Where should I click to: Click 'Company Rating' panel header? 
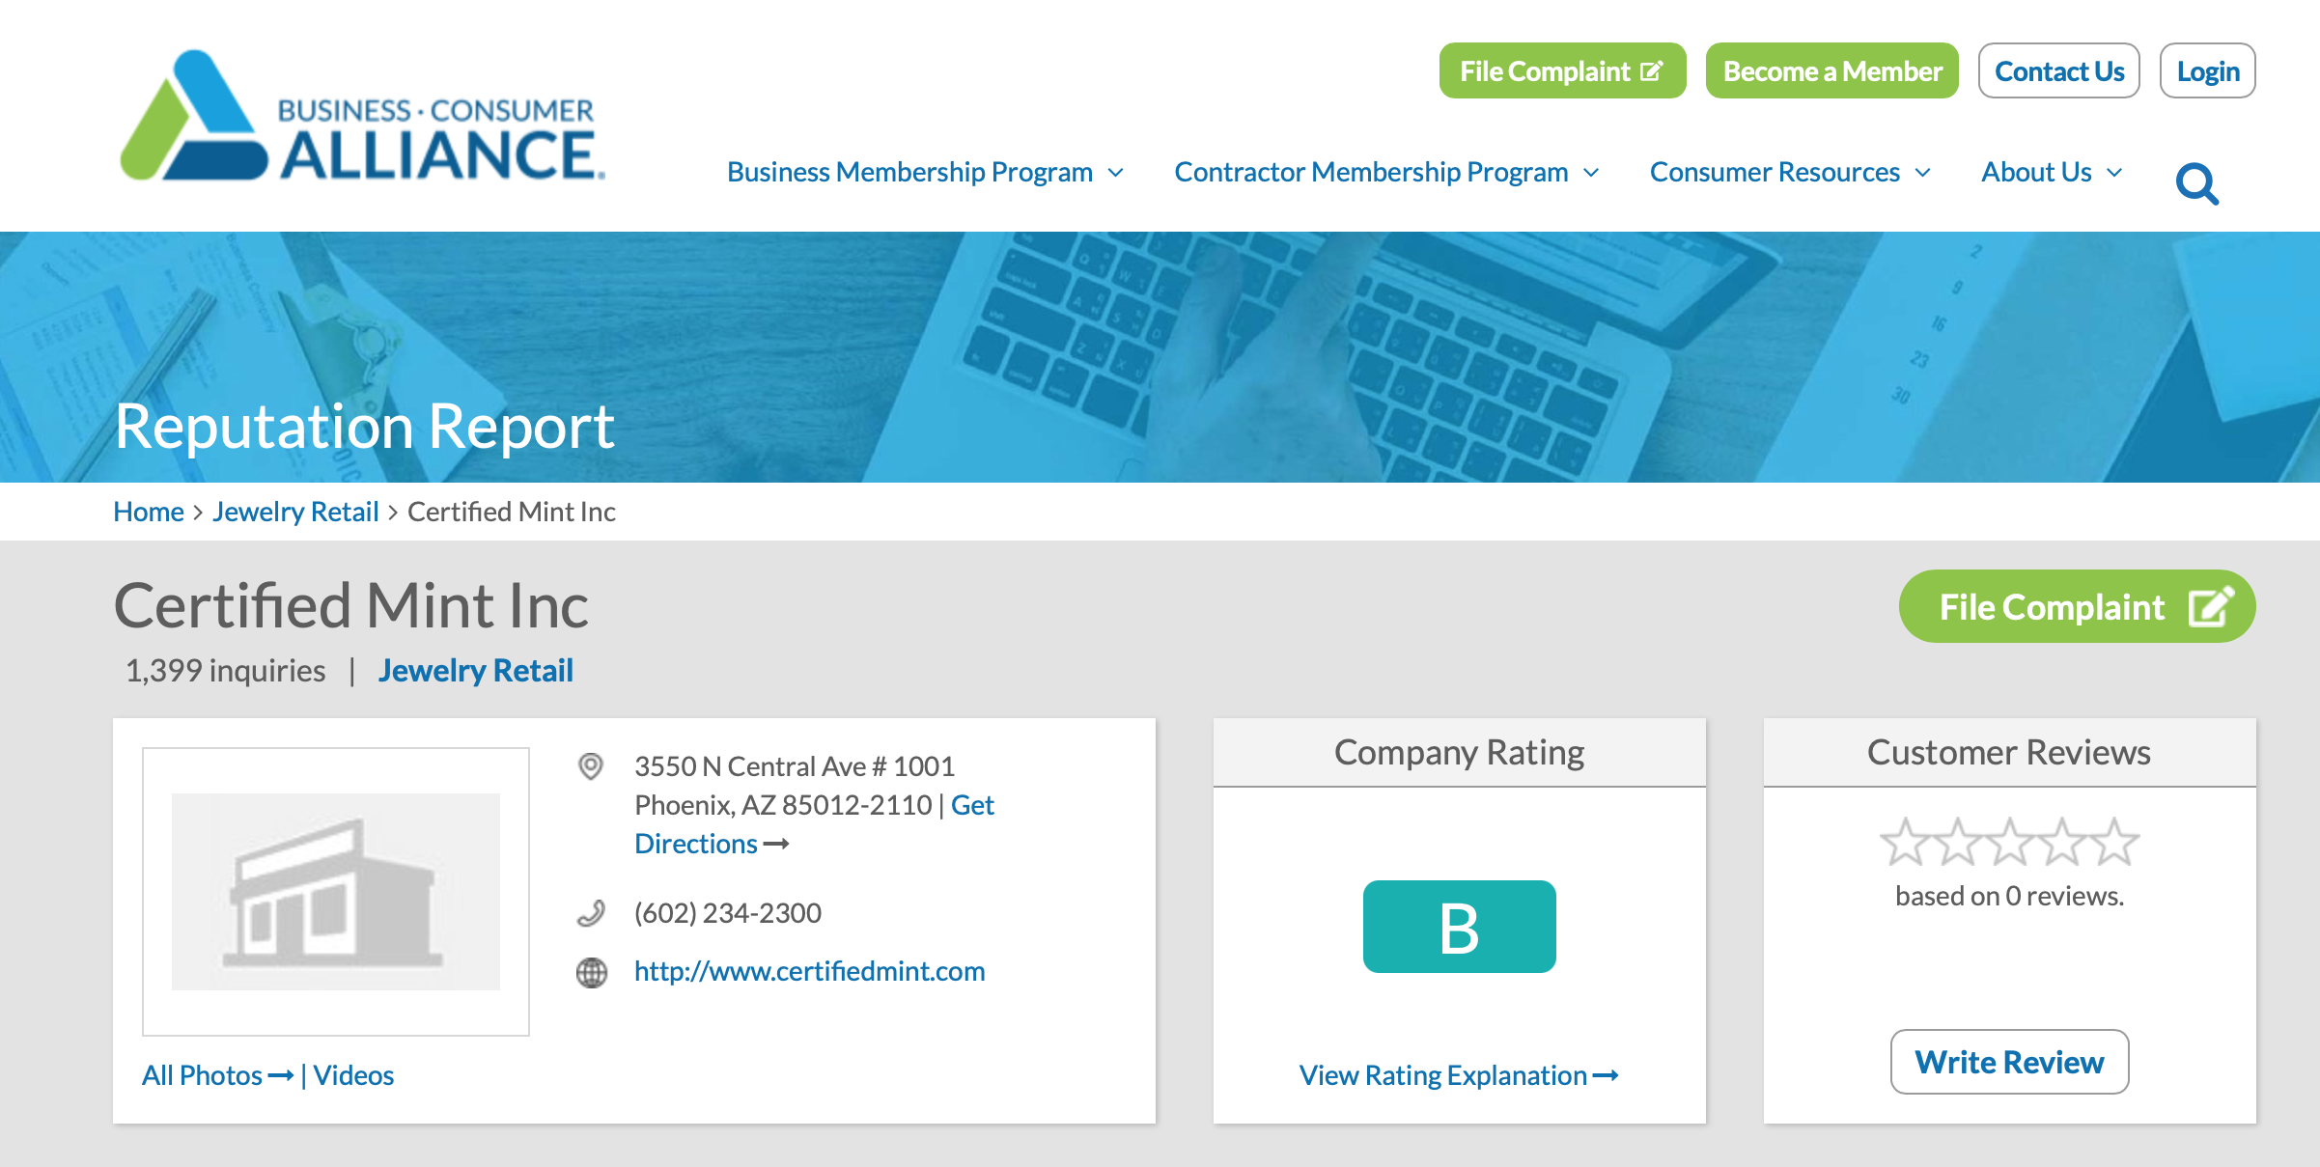[1459, 752]
